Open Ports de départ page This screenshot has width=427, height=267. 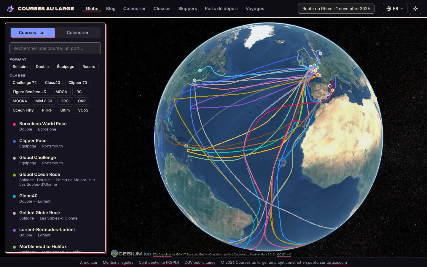click(221, 9)
